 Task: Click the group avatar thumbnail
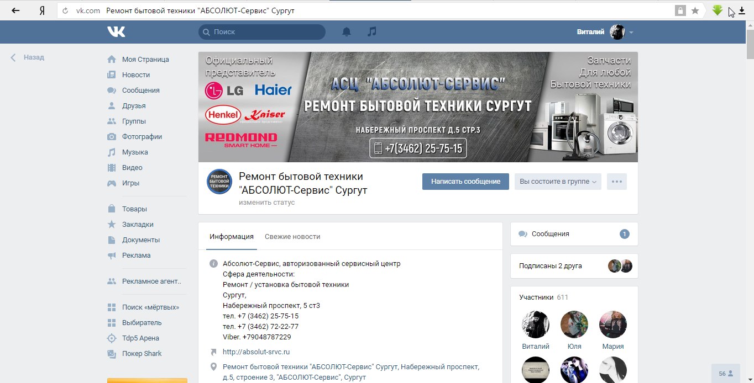[219, 182]
